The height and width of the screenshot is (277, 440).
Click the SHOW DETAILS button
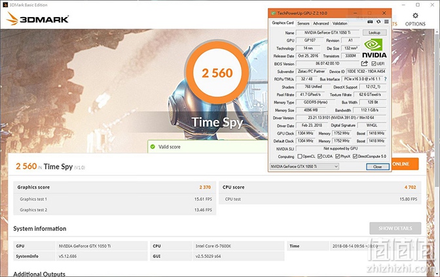[x=395, y=228]
